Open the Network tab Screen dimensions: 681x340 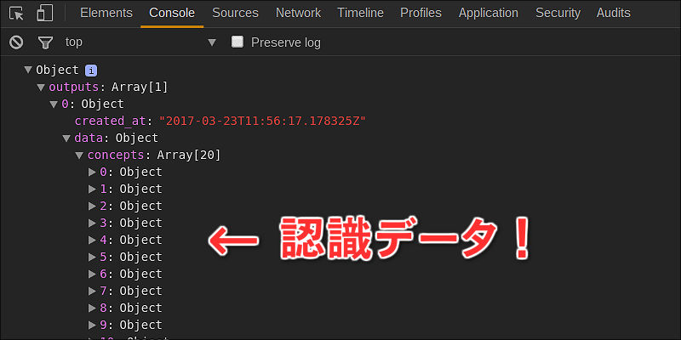pos(299,13)
